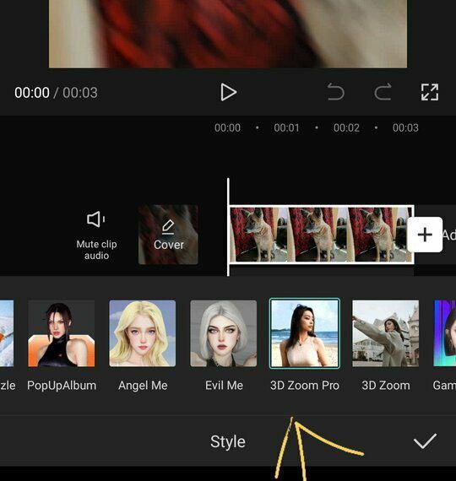Select the partially hidden Puzzle style thumbnail

pyautogui.click(x=7, y=333)
